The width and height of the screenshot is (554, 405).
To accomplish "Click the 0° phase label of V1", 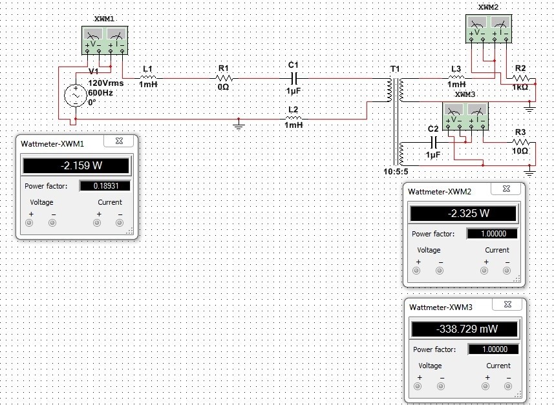I will click(x=92, y=103).
